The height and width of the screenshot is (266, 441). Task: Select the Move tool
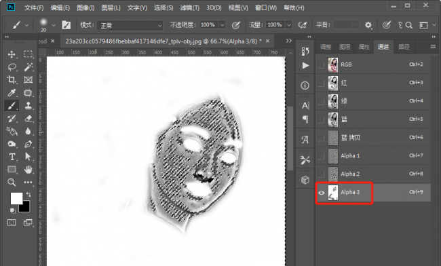click(12, 54)
